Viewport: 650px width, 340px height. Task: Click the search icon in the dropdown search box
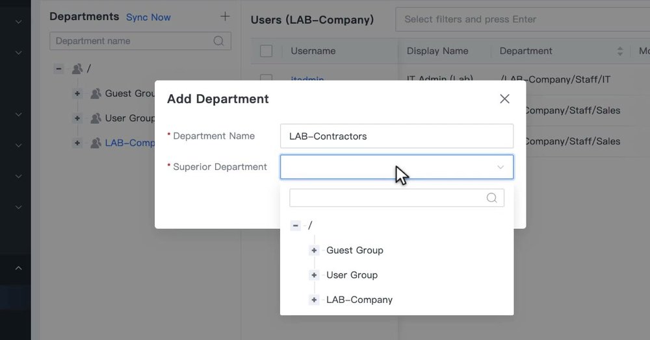pyautogui.click(x=491, y=198)
